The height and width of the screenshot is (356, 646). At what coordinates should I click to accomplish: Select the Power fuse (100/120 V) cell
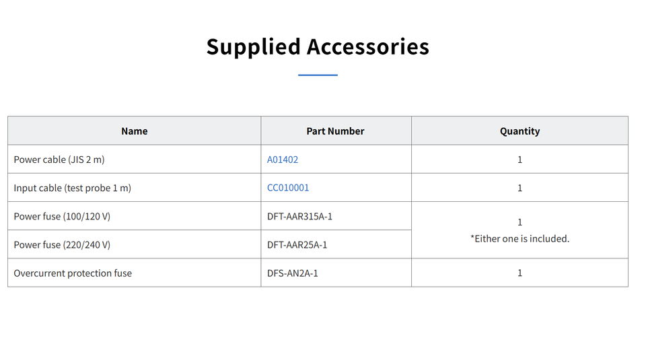(x=135, y=216)
